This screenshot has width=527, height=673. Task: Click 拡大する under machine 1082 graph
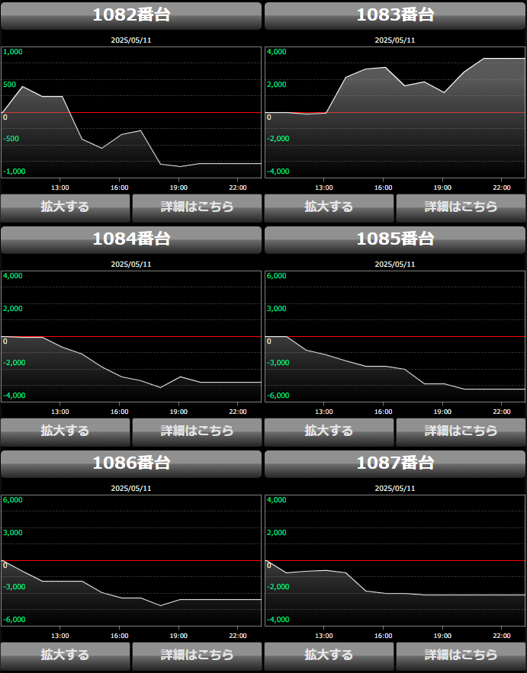(66, 208)
